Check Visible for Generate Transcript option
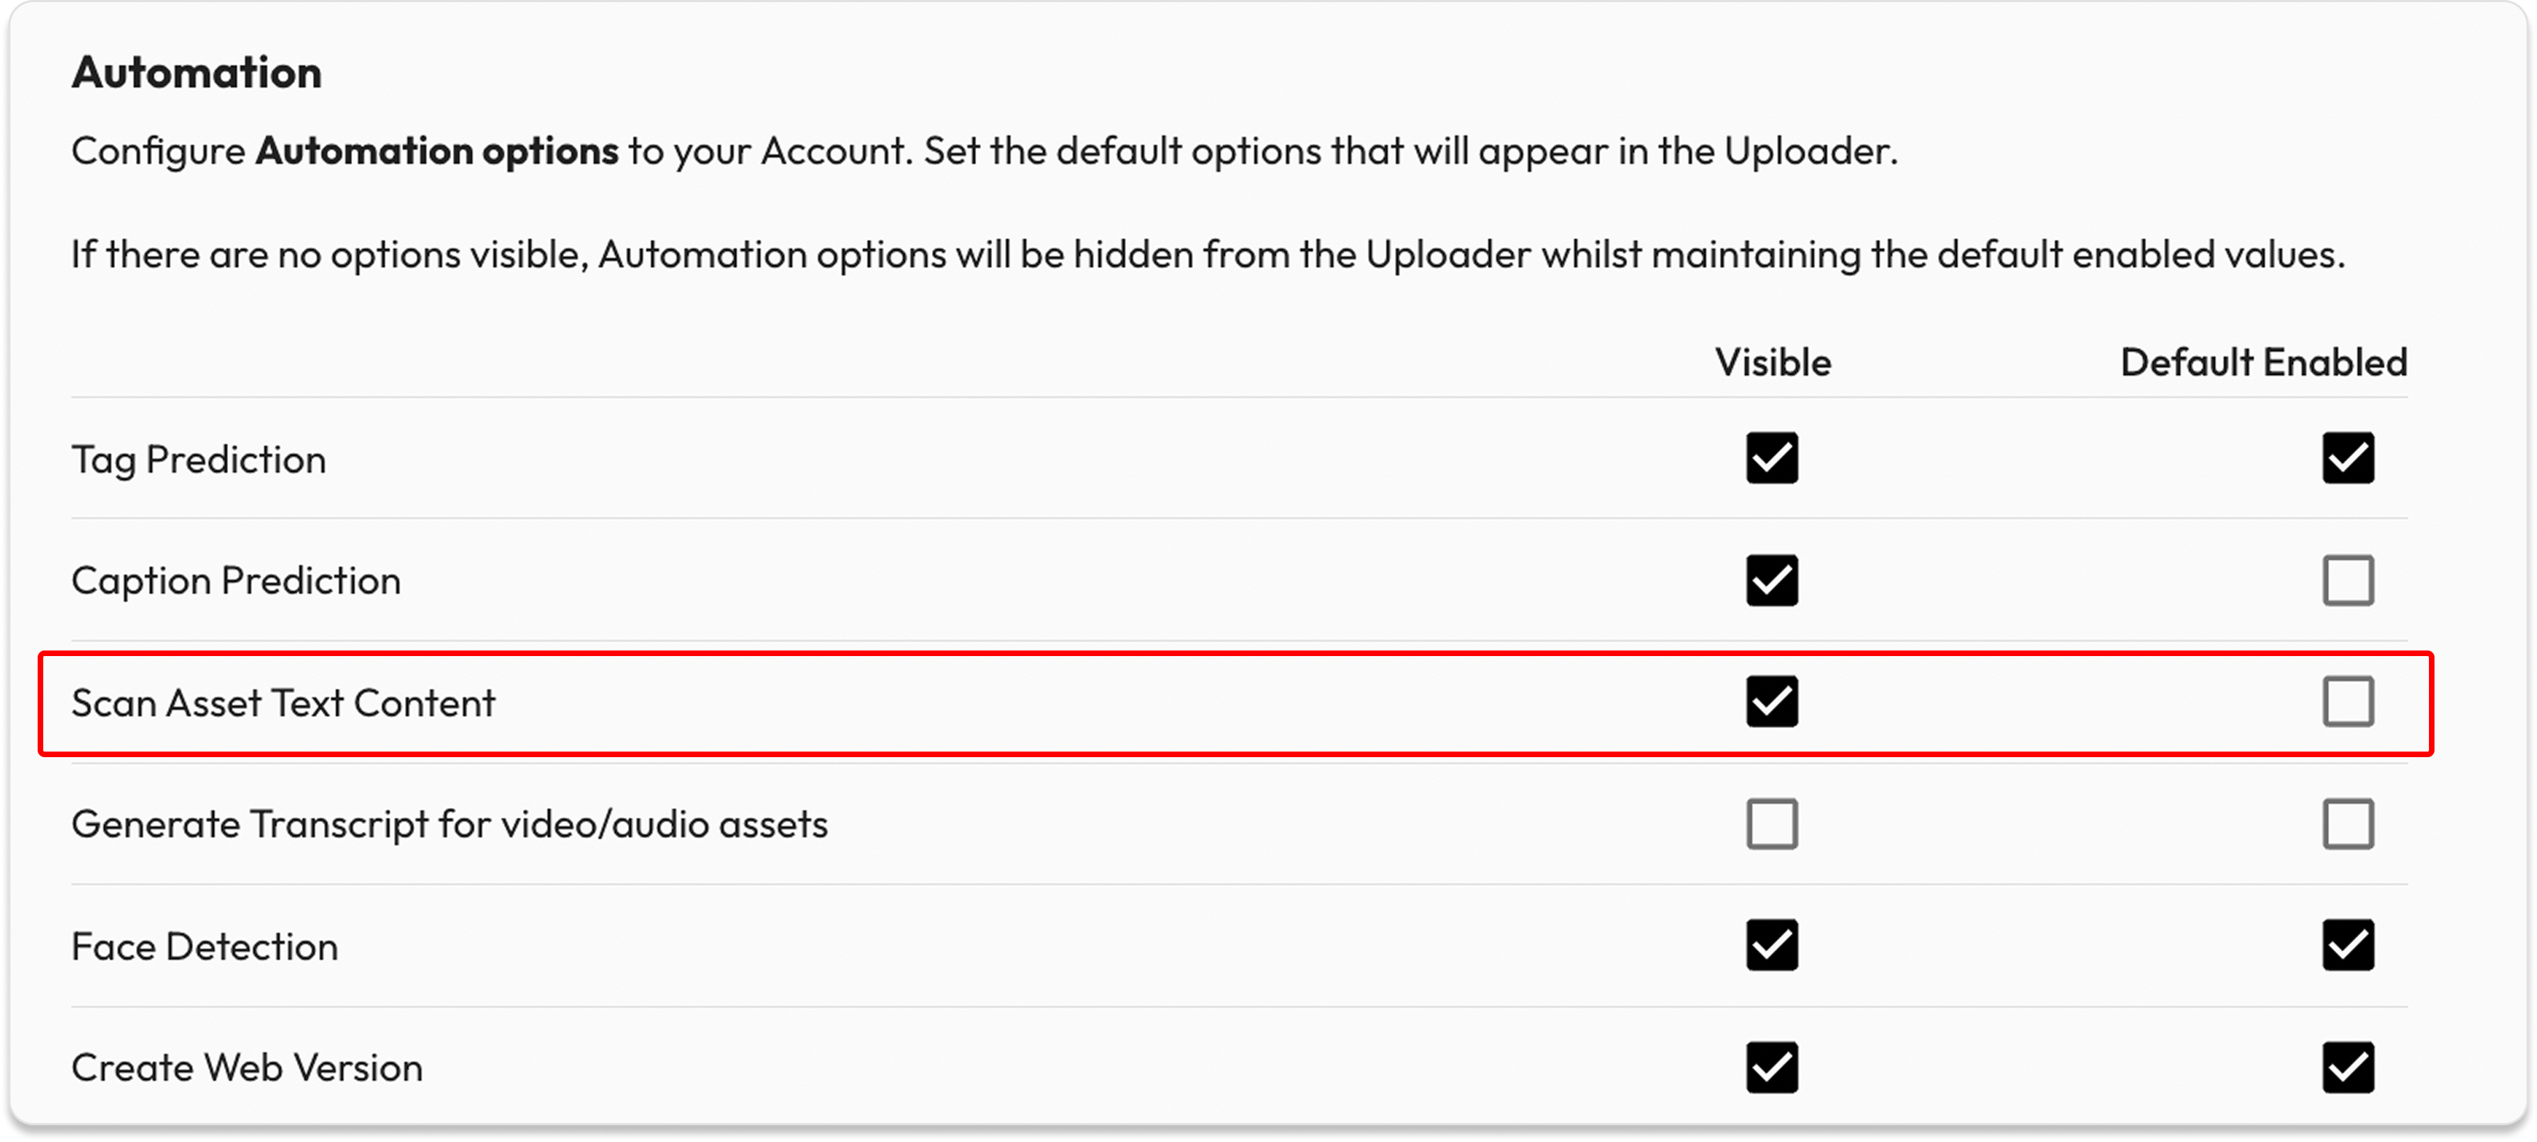The width and height of the screenshot is (2537, 1142). click(x=1772, y=824)
